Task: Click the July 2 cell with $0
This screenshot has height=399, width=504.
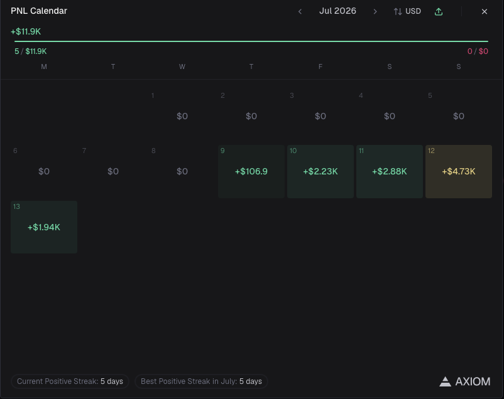Action: (x=251, y=116)
